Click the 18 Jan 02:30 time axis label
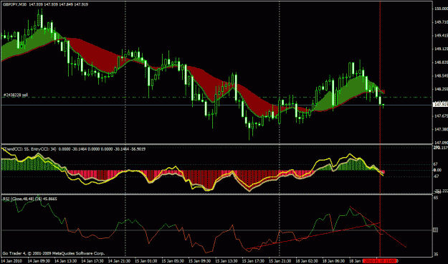The image size is (448, 264). [x=307, y=261]
